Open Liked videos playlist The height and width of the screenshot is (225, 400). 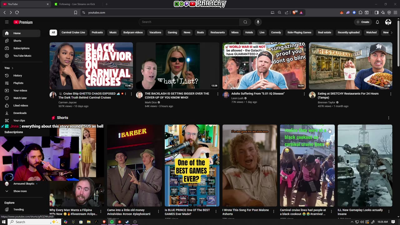pyautogui.click(x=21, y=106)
